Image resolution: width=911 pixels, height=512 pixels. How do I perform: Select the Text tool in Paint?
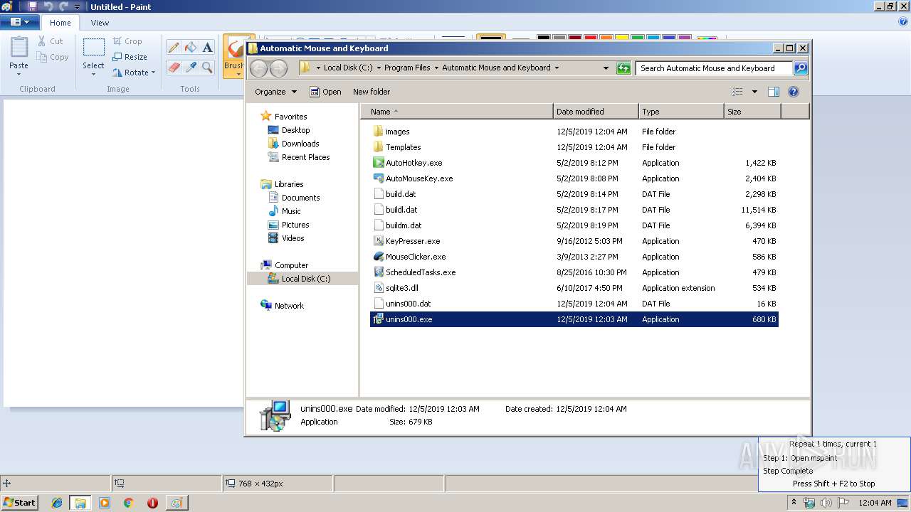(207, 48)
